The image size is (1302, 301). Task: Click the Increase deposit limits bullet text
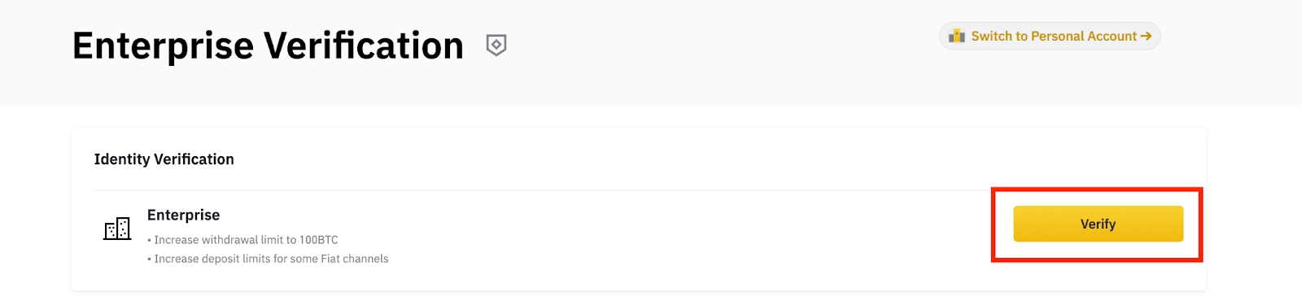268,259
